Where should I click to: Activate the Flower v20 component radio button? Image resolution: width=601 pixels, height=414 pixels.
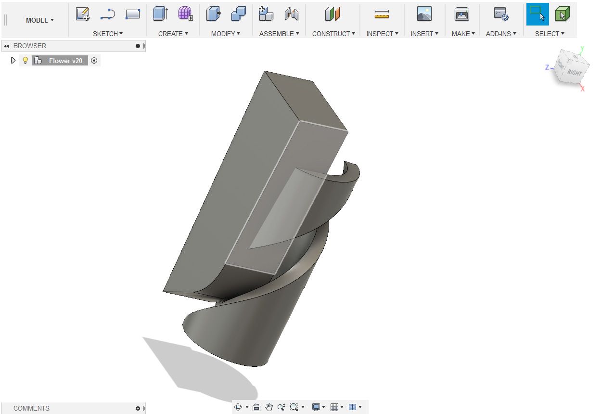point(94,61)
